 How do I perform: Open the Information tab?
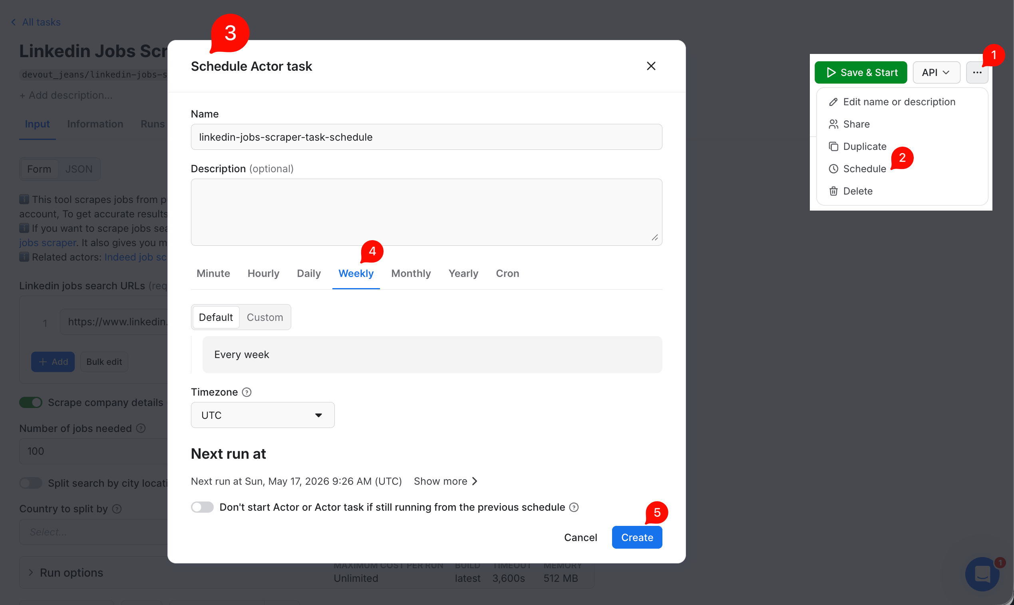point(95,124)
